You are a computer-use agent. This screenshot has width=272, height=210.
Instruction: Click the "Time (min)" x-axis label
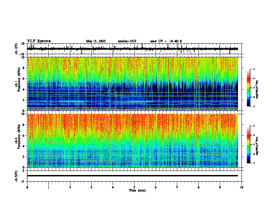point(137,190)
